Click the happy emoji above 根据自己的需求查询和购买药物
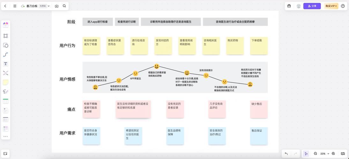Screen dimensions: 349x159 (x=157, y=66)
